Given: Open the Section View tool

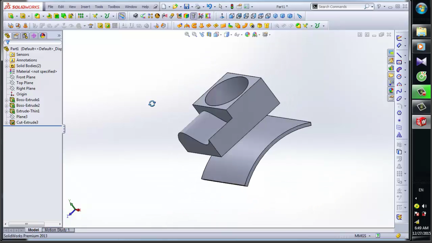Looking at the screenshot, I should click(209, 34).
